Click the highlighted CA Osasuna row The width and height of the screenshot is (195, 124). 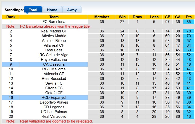(x=54, y=64)
